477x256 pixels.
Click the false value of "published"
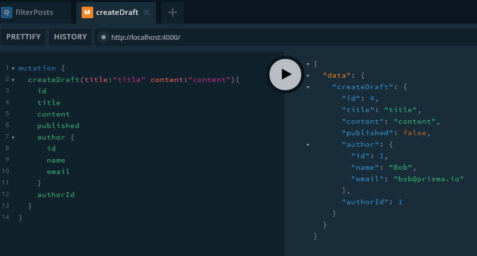[415, 133]
